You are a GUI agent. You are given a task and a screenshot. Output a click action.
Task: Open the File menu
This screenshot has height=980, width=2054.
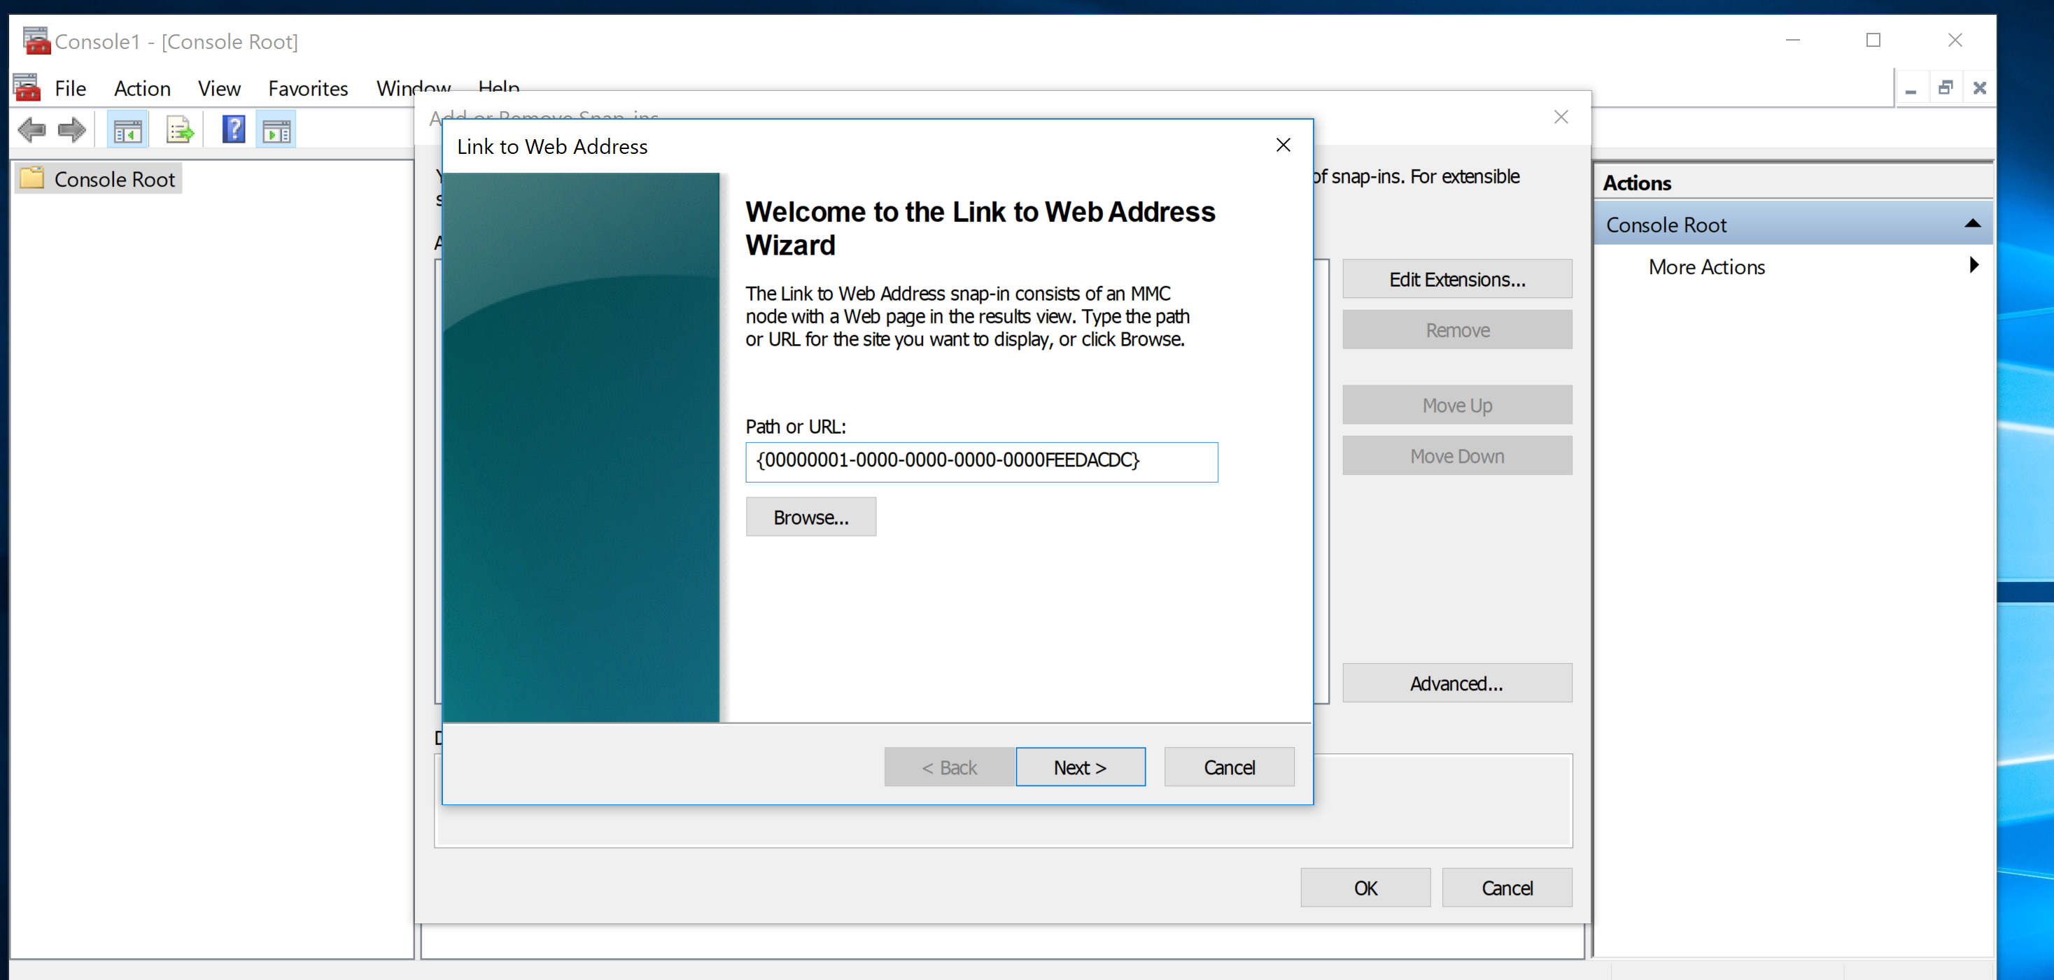coord(70,88)
